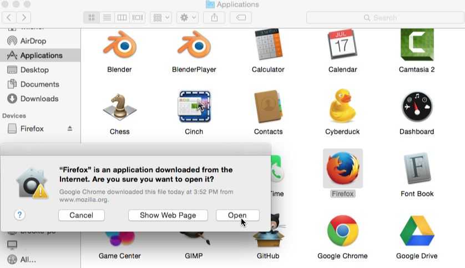Select the Calendar app icon

coord(342,44)
